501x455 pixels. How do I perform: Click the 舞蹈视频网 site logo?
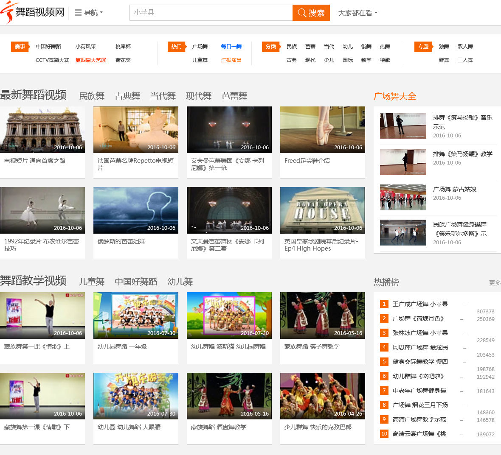pos(33,12)
